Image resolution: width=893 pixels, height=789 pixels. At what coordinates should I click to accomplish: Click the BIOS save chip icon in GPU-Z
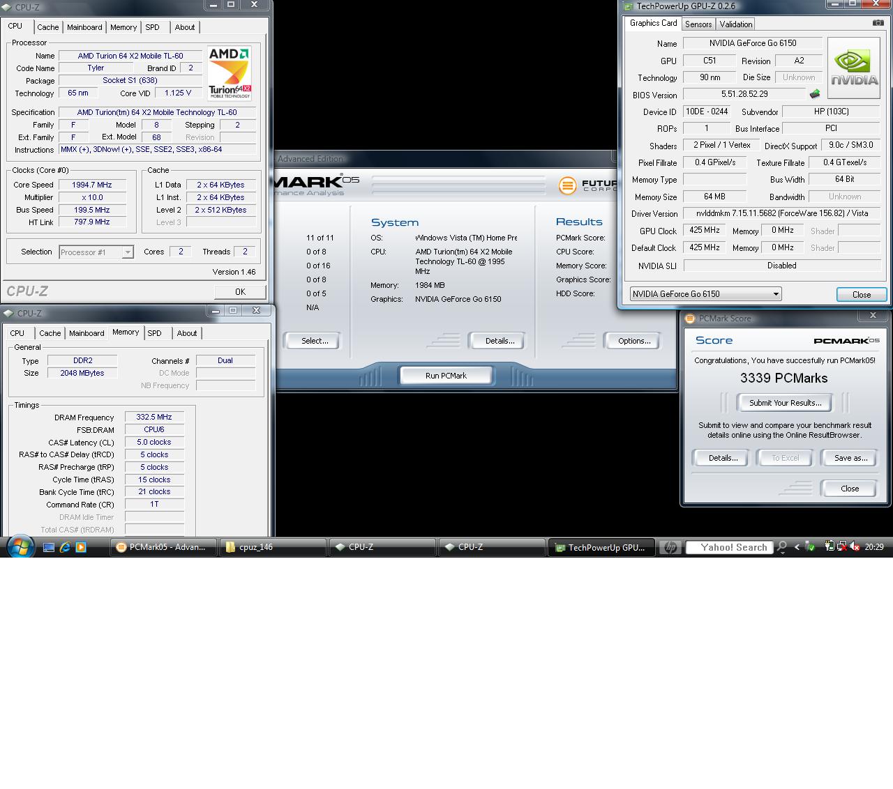coord(814,94)
